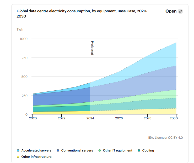Click the 2026 label on the x-axis

119,118
